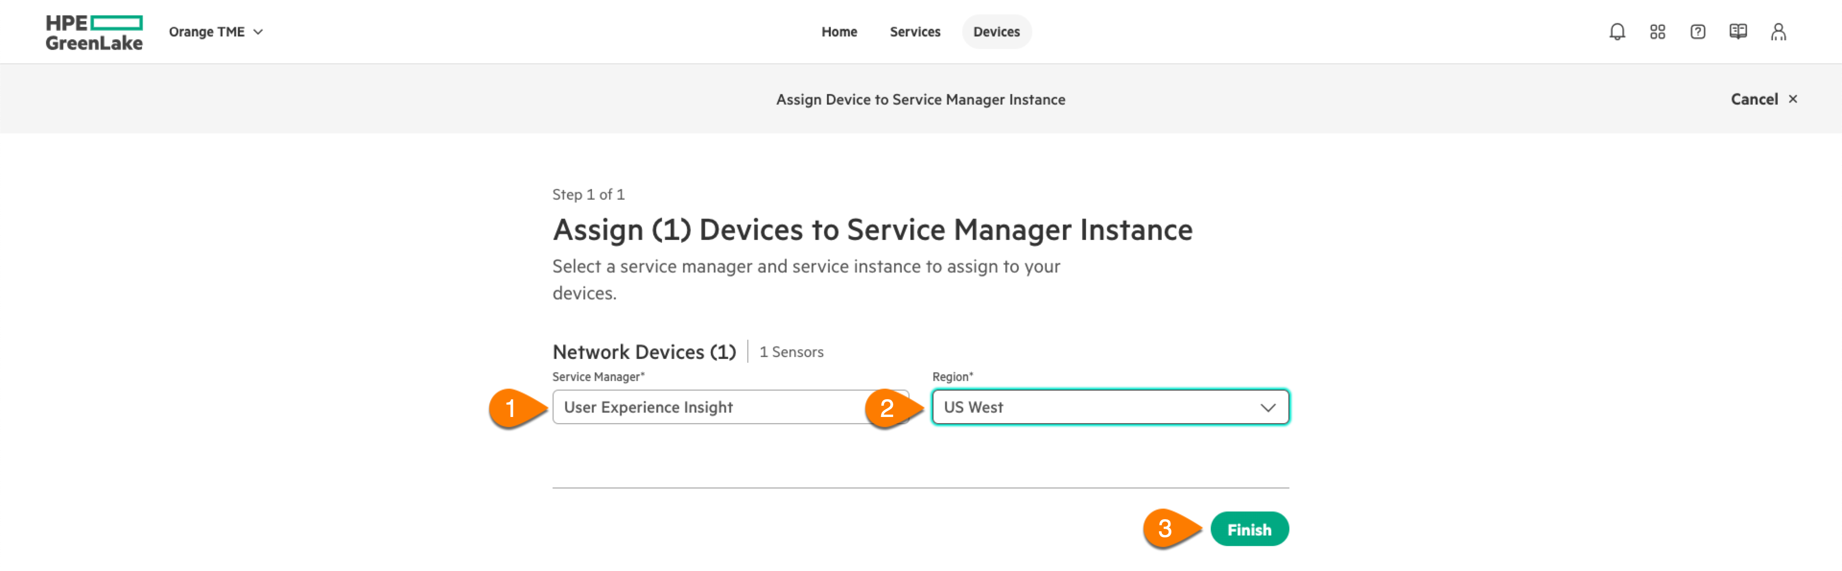Open the apps grid switcher icon
This screenshot has height=571, width=1842.
click(1657, 32)
